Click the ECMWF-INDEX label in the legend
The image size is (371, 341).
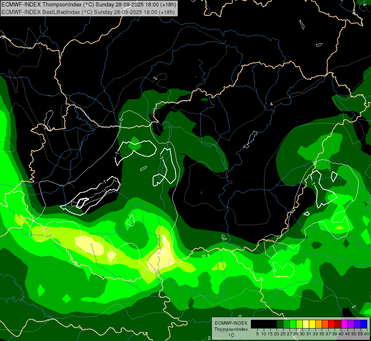[x=231, y=323]
